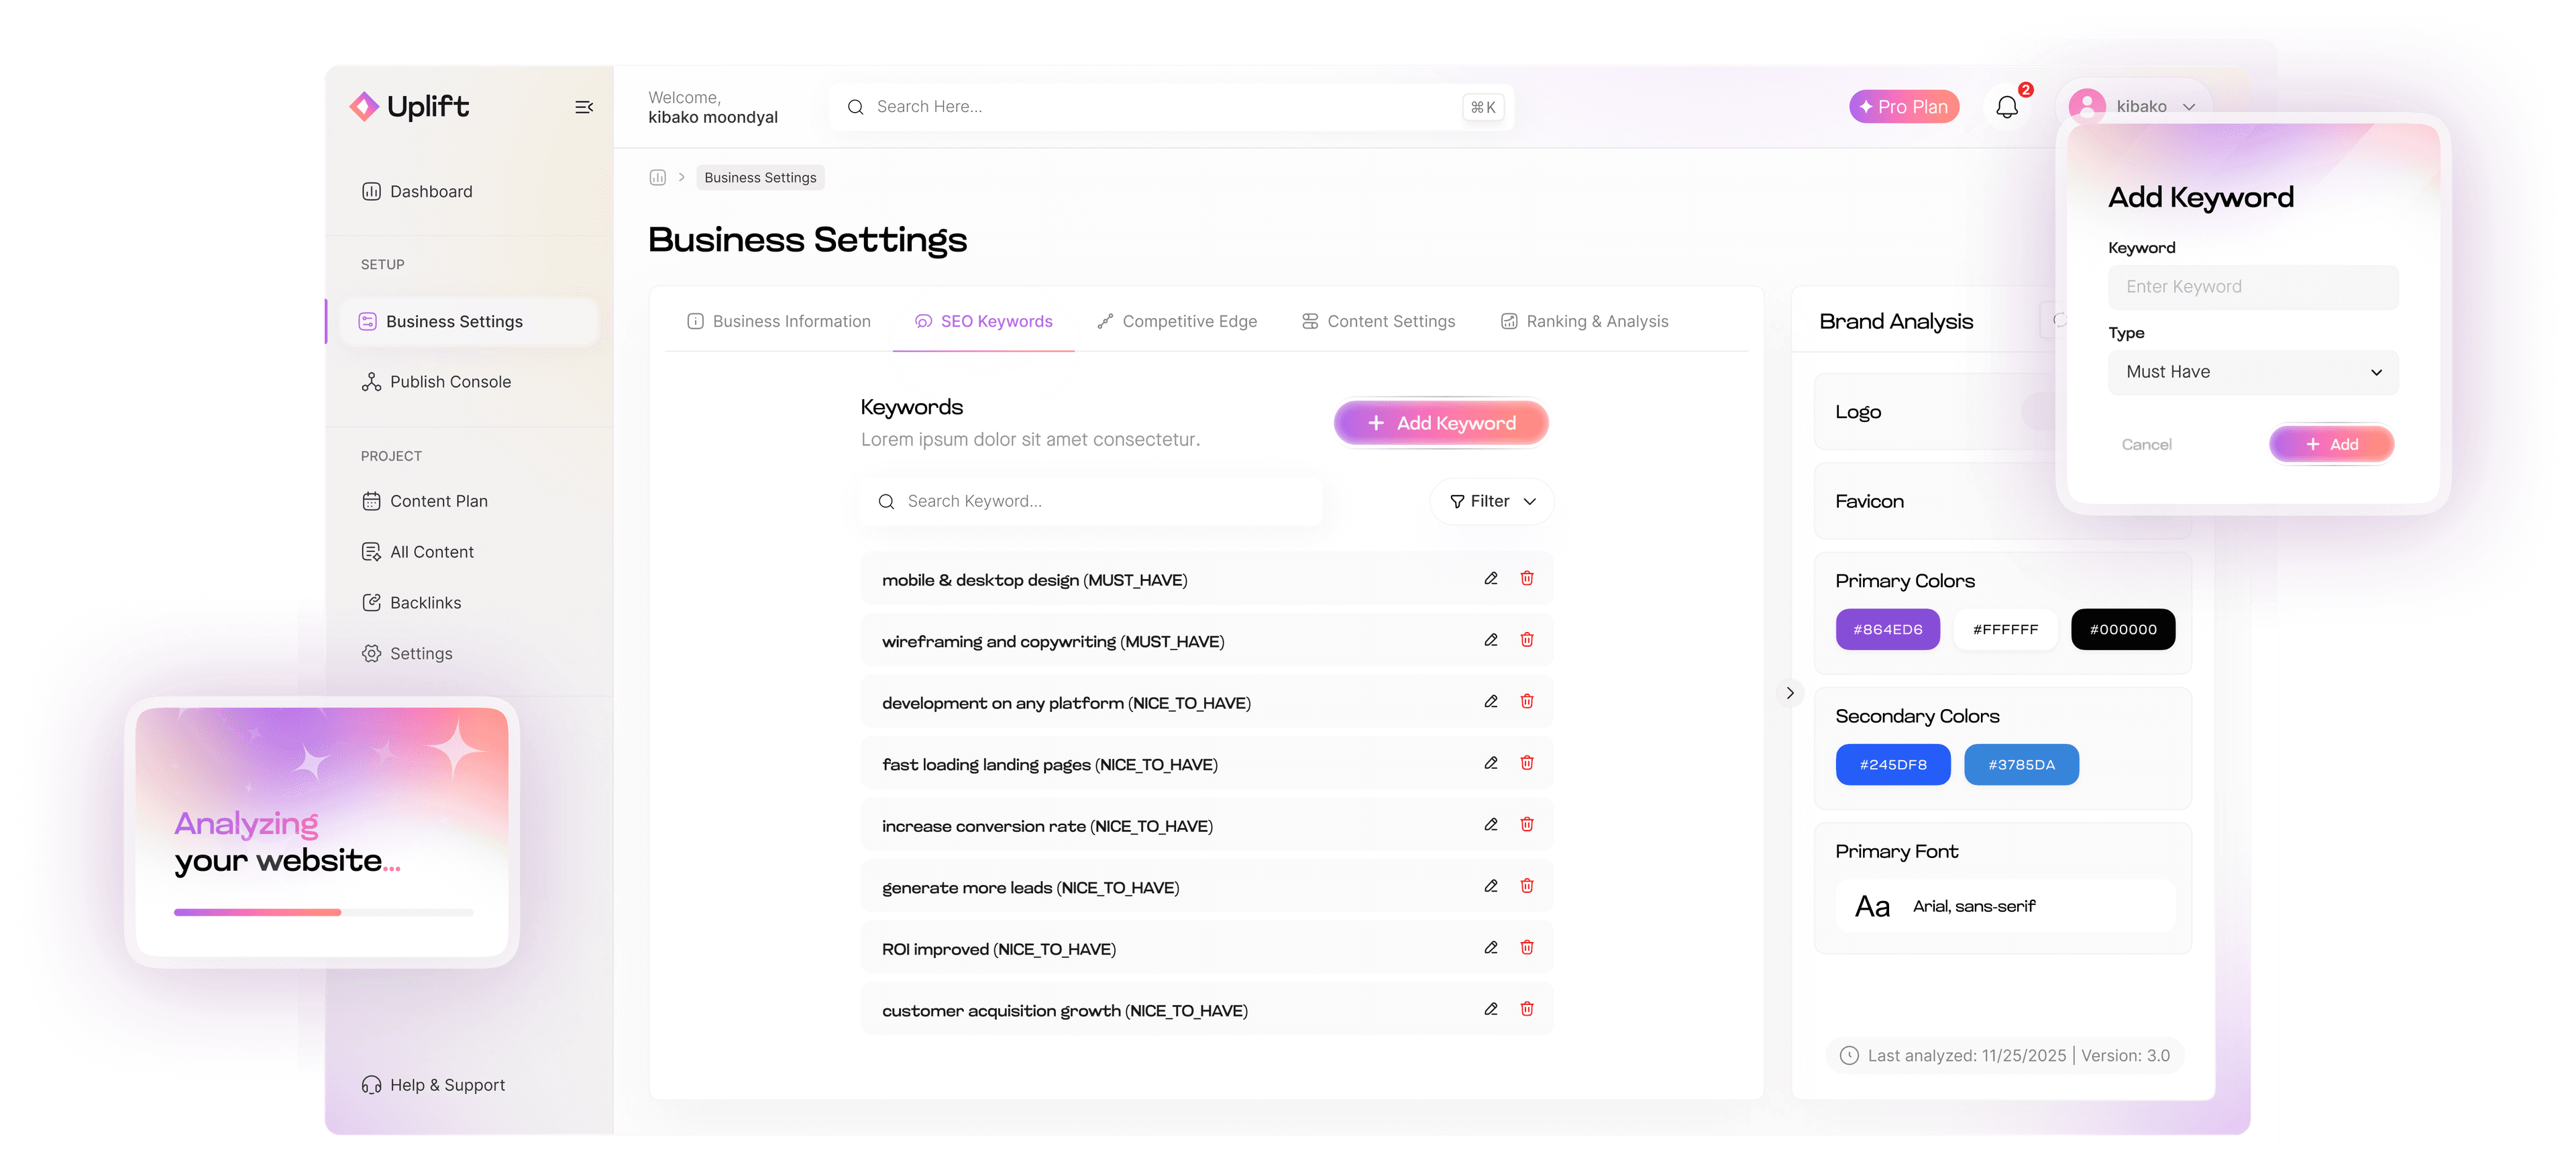
Task: Open the Type 'Must Have' dropdown
Action: pyautogui.click(x=2252, y=372)
